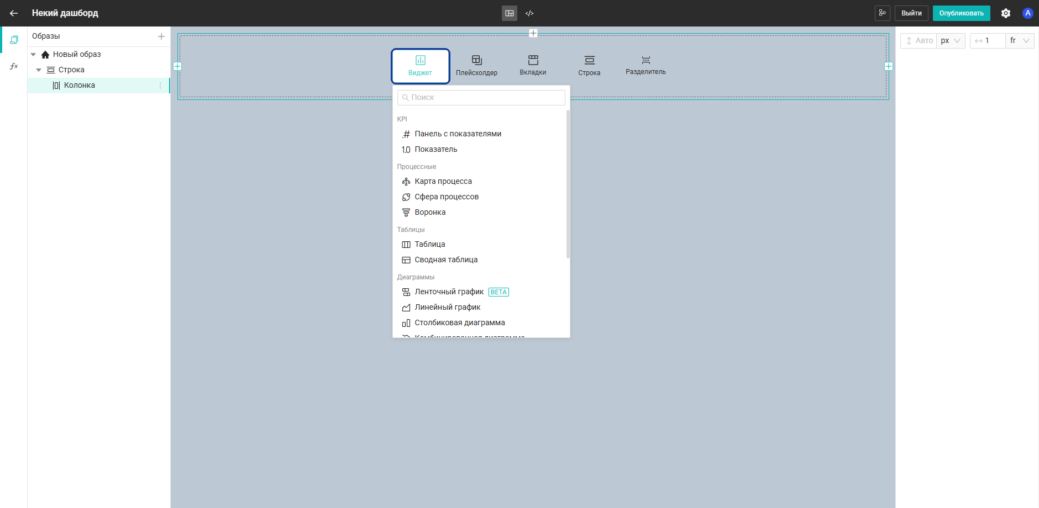Viewport: 1039px width, 508px height.
Task: Select the Разделитель element tile
Action: coord(646,66)
